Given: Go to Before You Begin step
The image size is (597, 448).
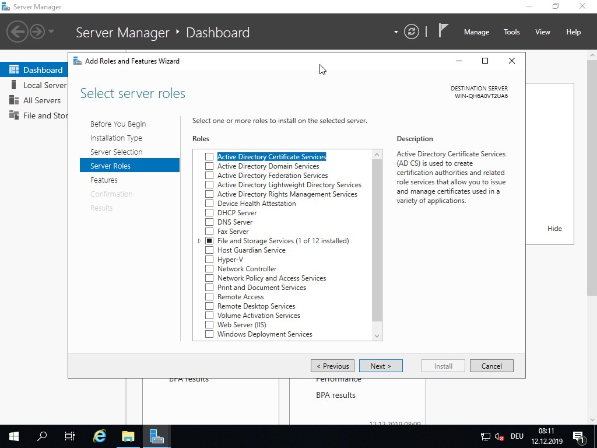Looking at the screenshot, I should pyautogui.click(x=118, y=124).
